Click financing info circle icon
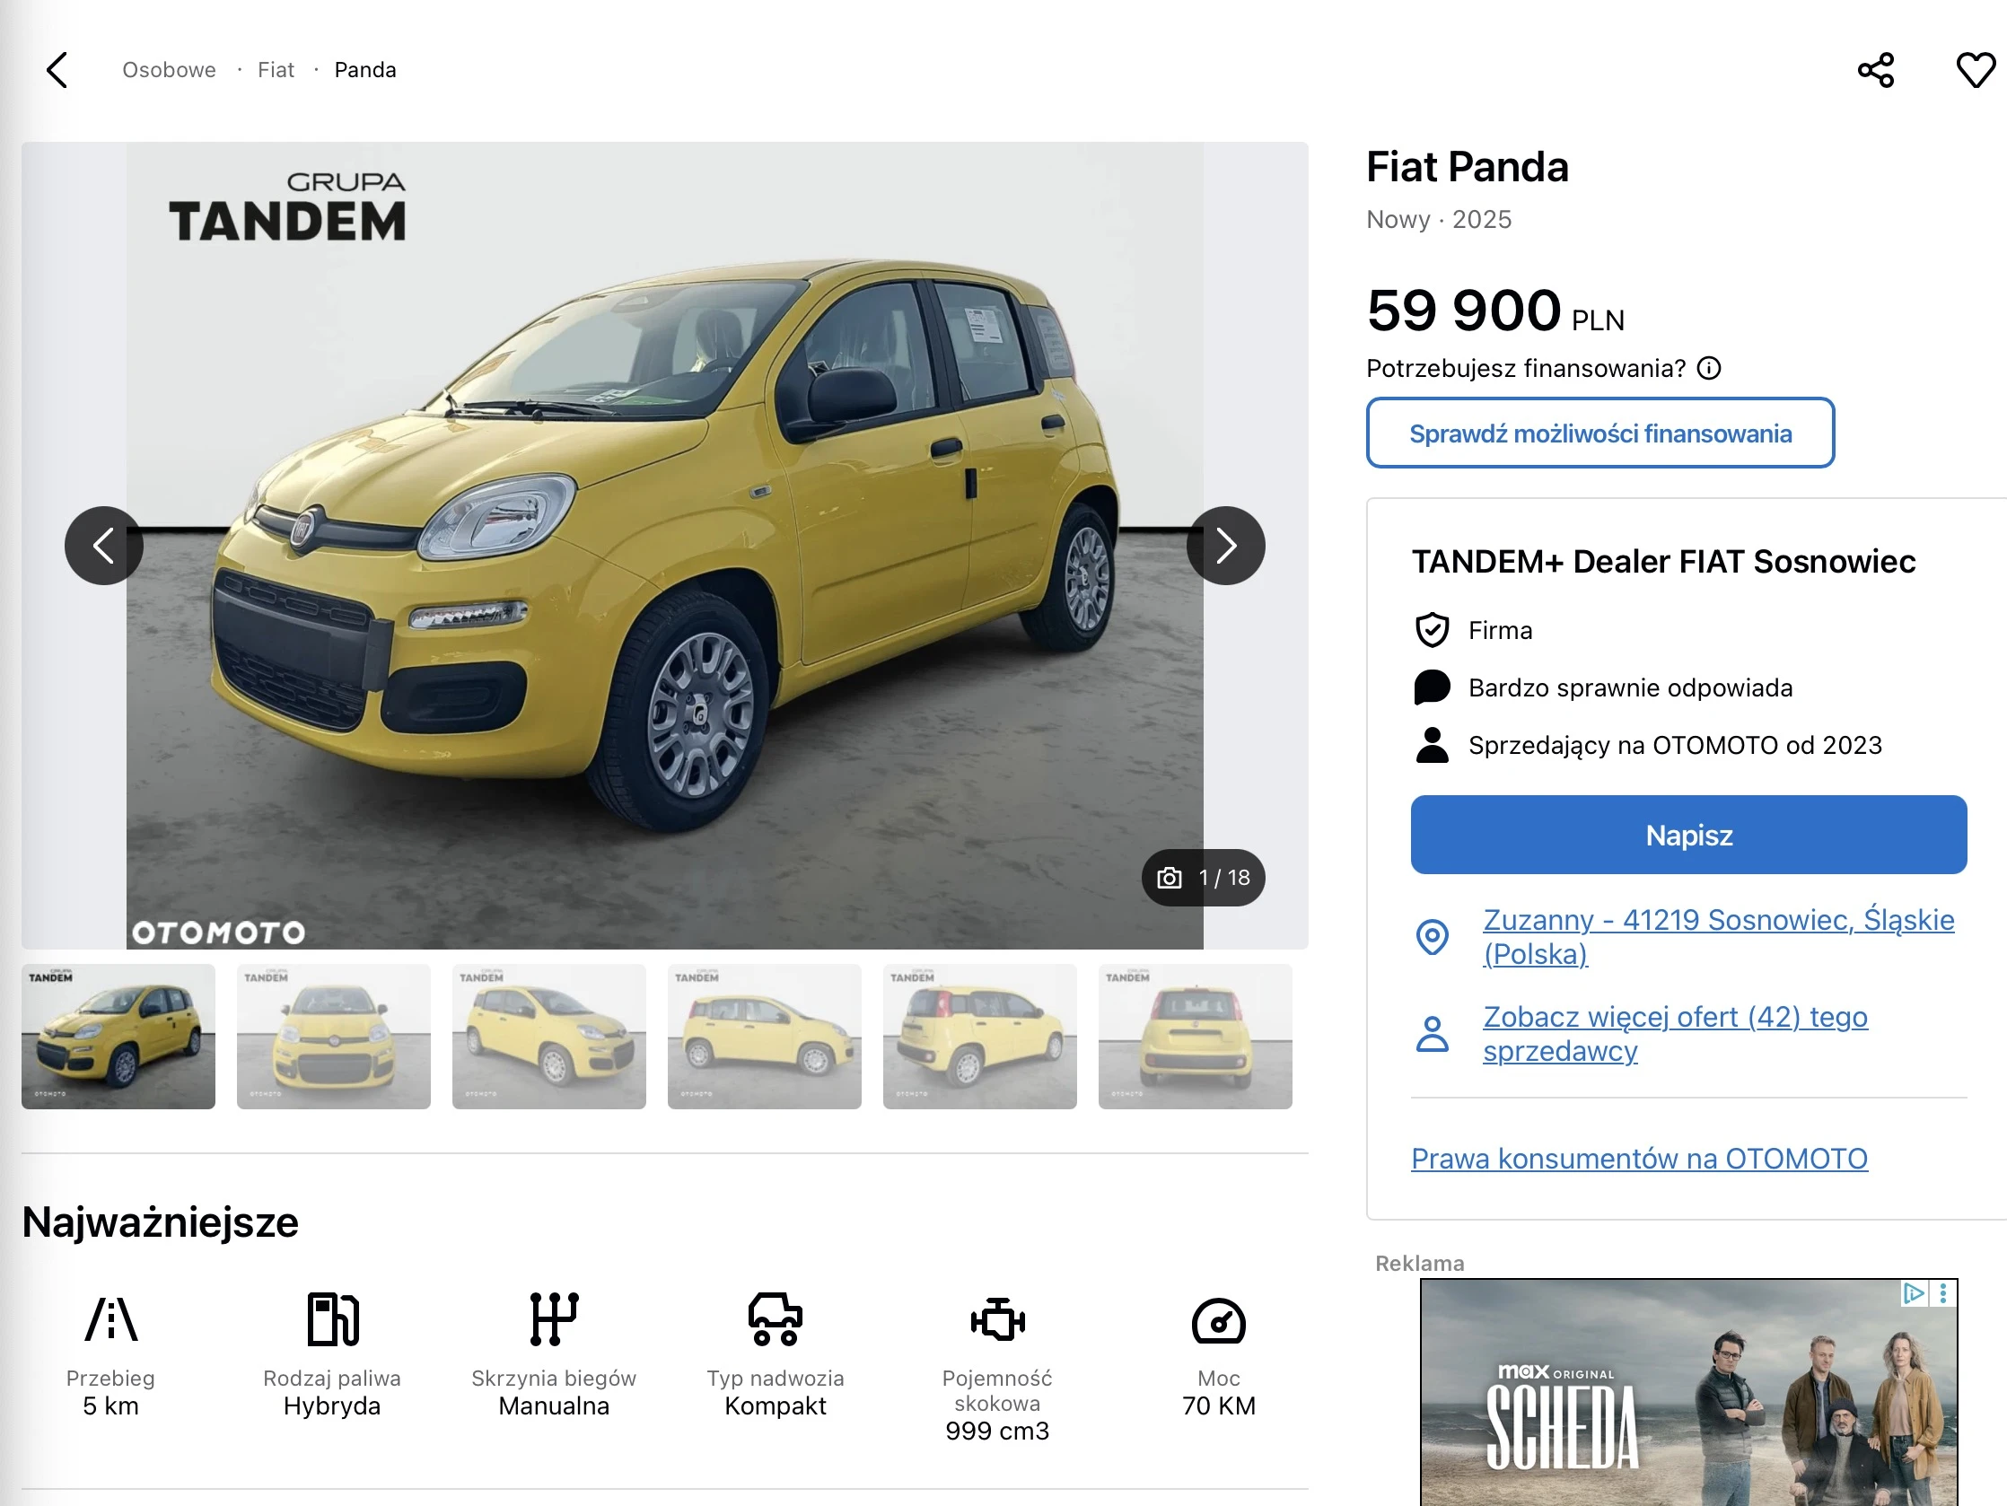The height and width of the screenshot is (1506, 2007). tap(1708, 368)
